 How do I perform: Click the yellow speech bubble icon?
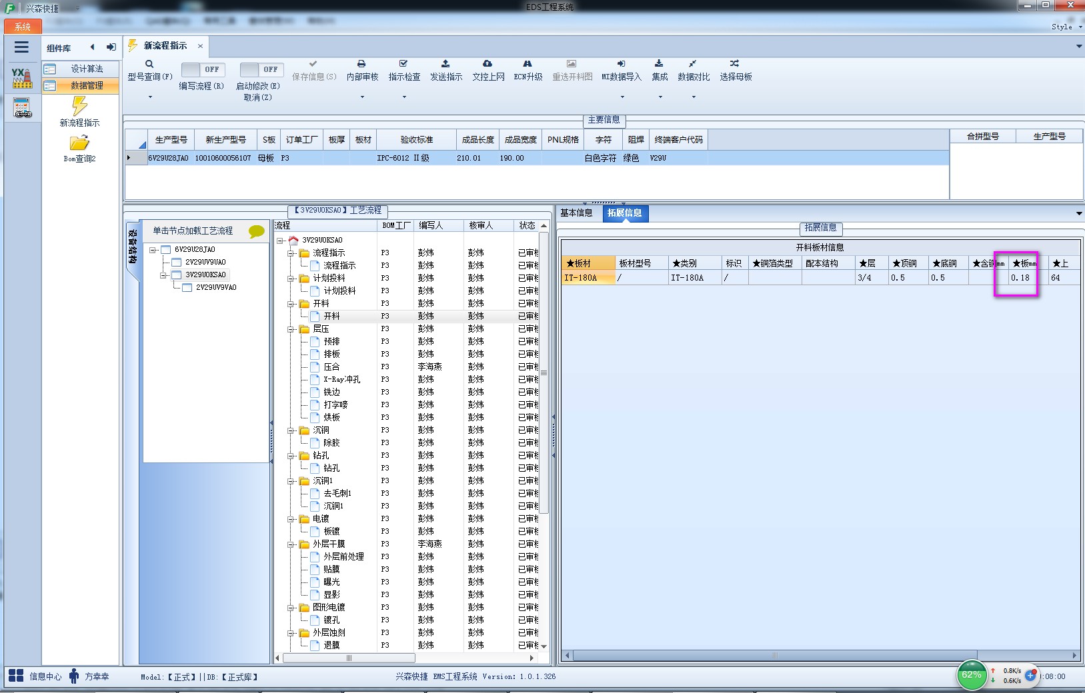tap(257, 231)
